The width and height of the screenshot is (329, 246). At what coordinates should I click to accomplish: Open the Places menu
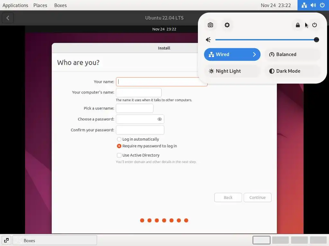coord(40,5)
